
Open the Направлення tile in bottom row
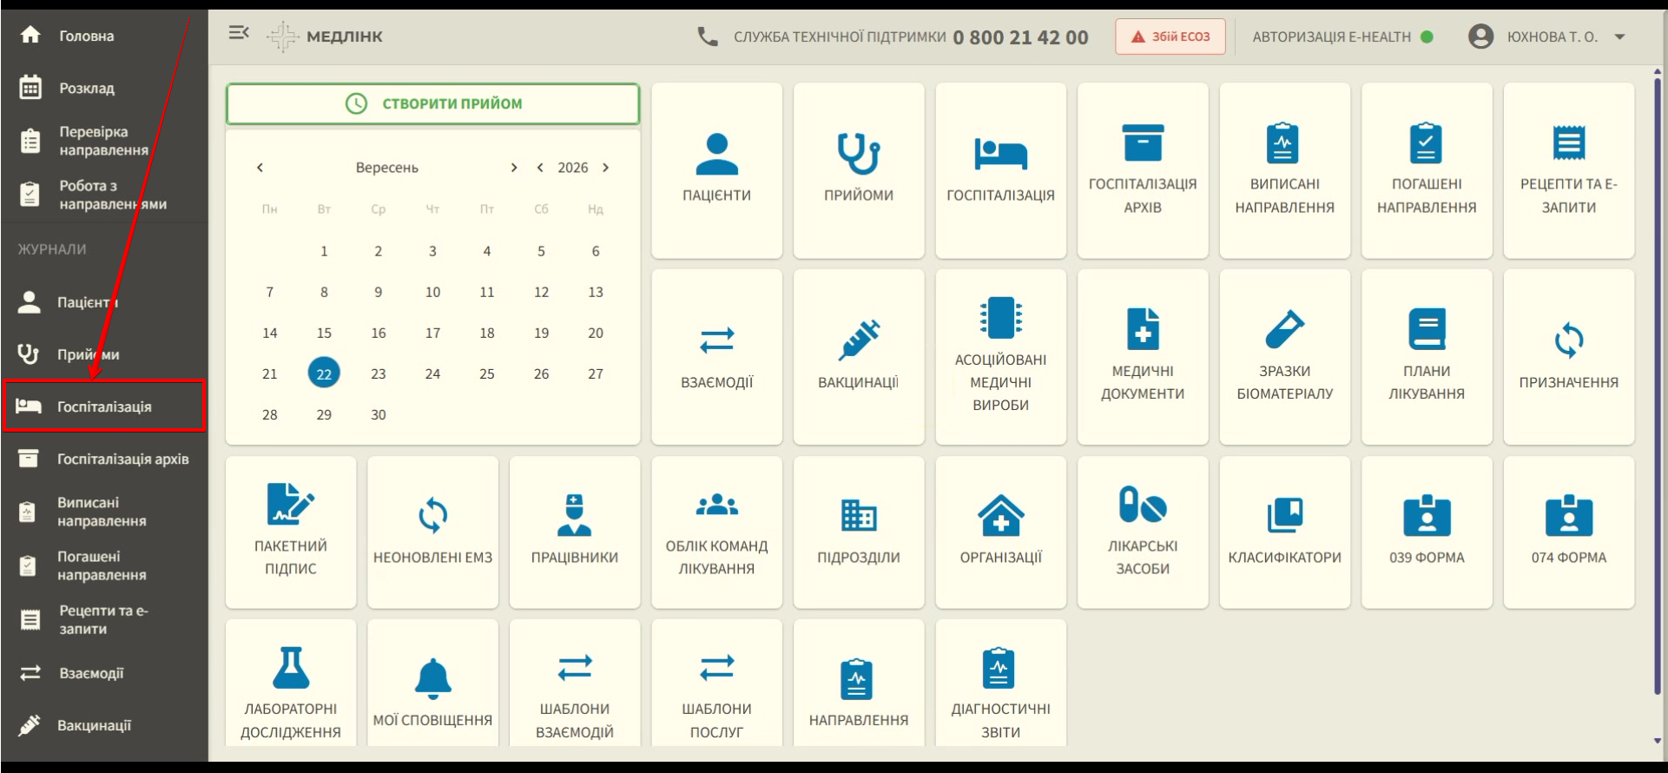(859, 684)
